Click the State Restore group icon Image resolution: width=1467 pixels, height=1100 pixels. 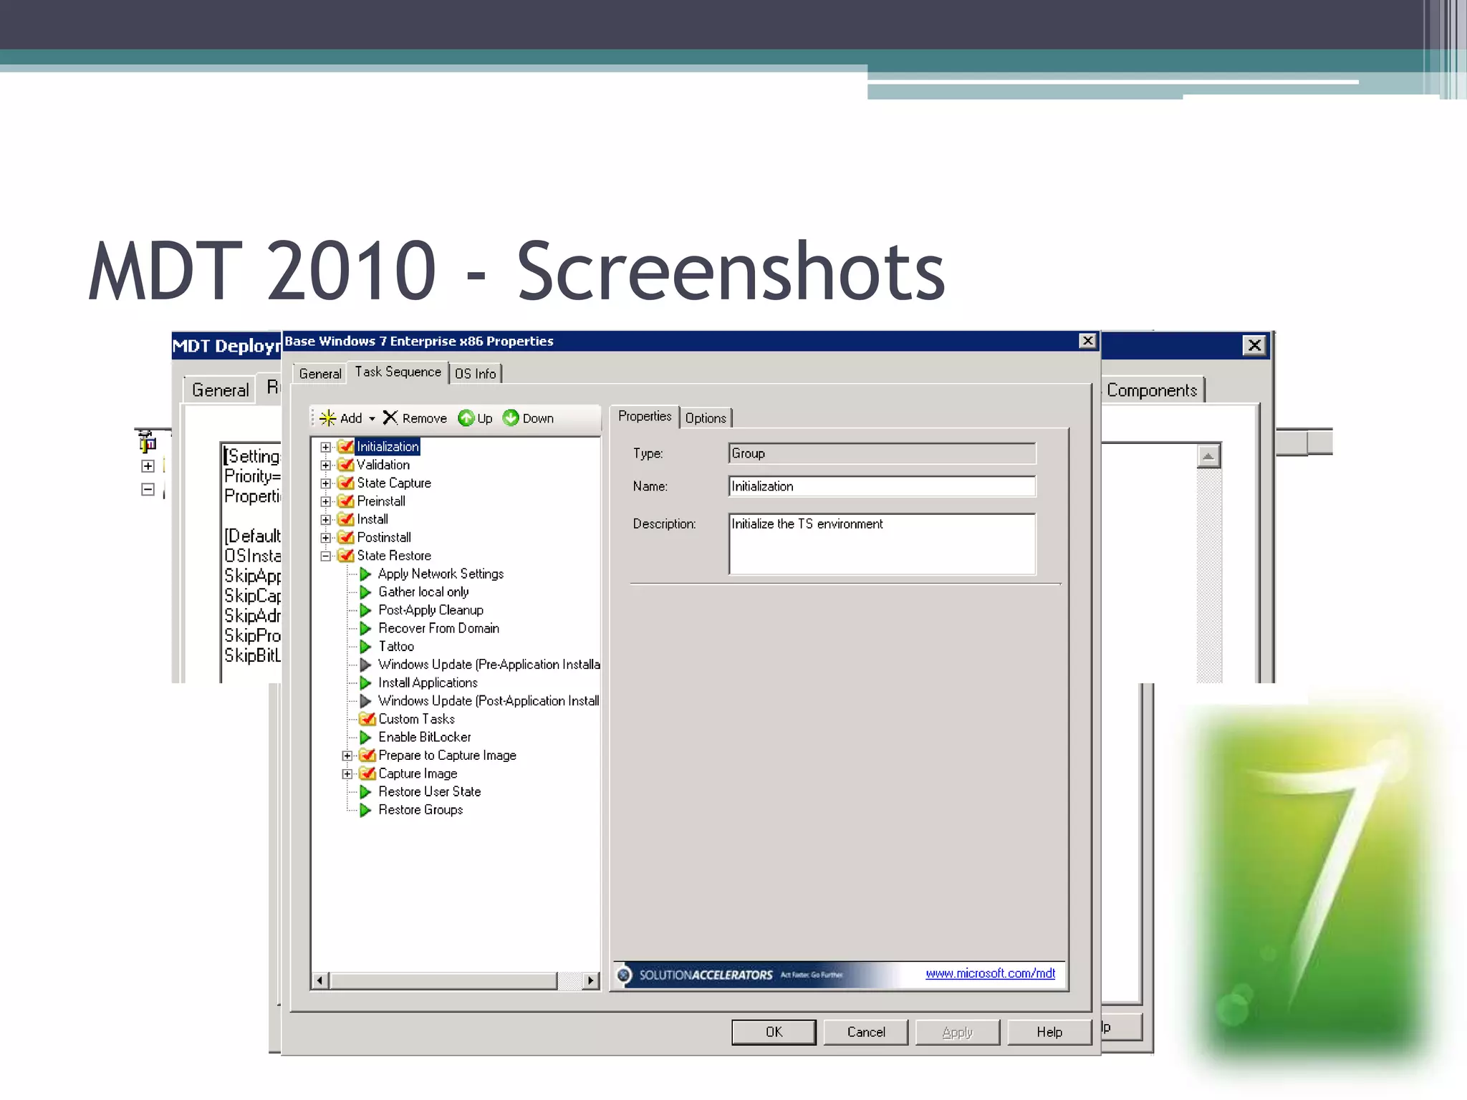[x=346, y=556]
